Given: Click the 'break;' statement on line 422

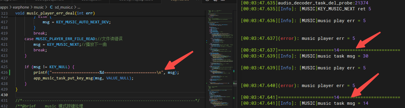Looking at the screenshot, I should 40,50.
